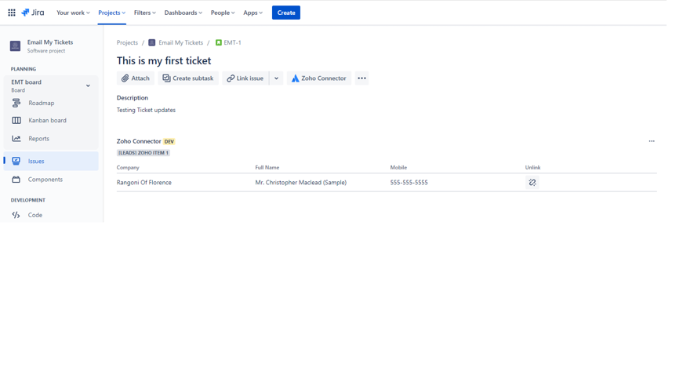
Task: Click the Create subtask button label
Action: (193, 78)
